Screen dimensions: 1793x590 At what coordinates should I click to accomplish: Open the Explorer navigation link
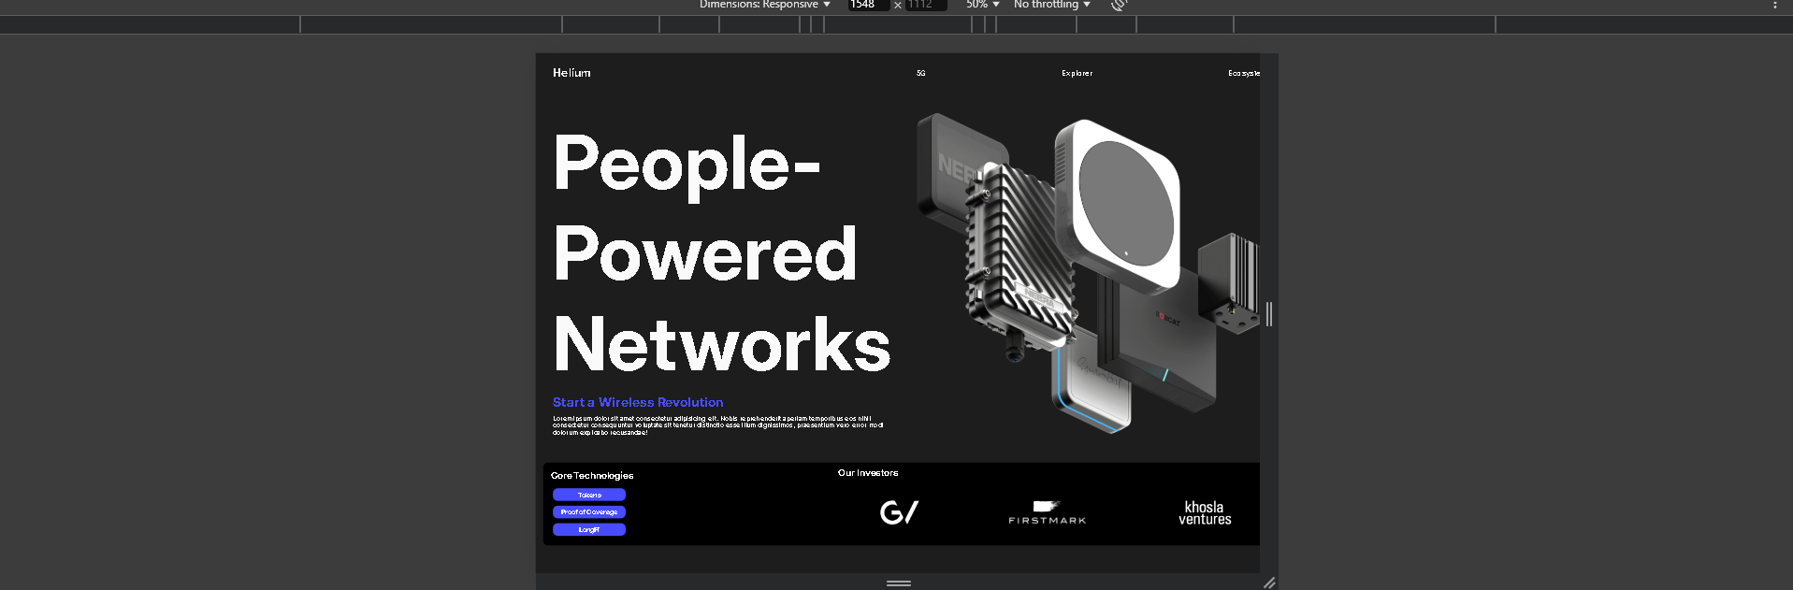coord(1077,73)
